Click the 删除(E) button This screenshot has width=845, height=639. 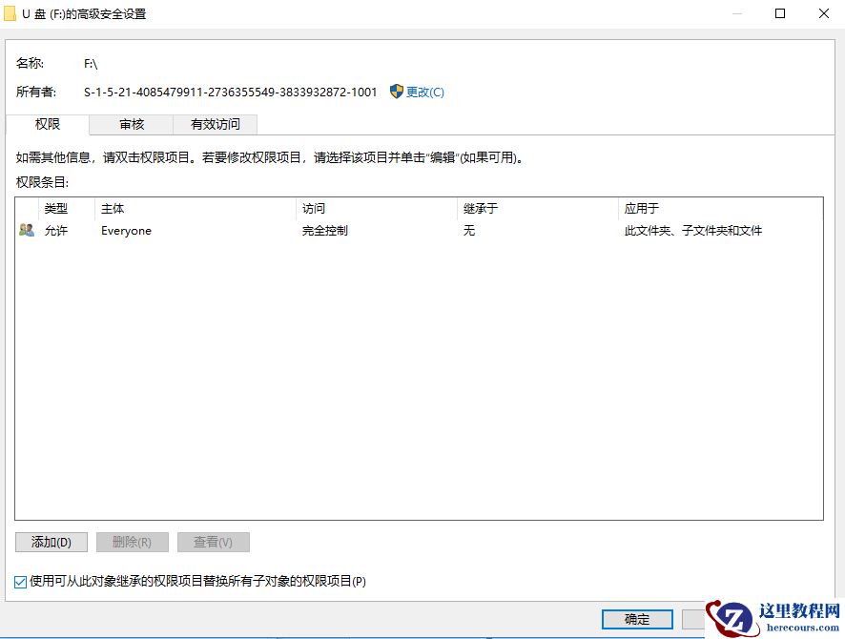[132, 541]
